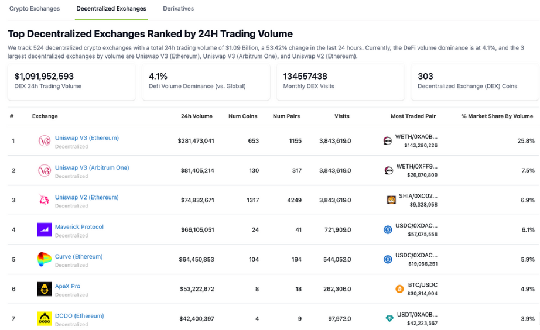Screen dimensions: 540x330
Task: Click the Bitcoin icon beside BTC/USDC pair
Action: tap(400, 289)
